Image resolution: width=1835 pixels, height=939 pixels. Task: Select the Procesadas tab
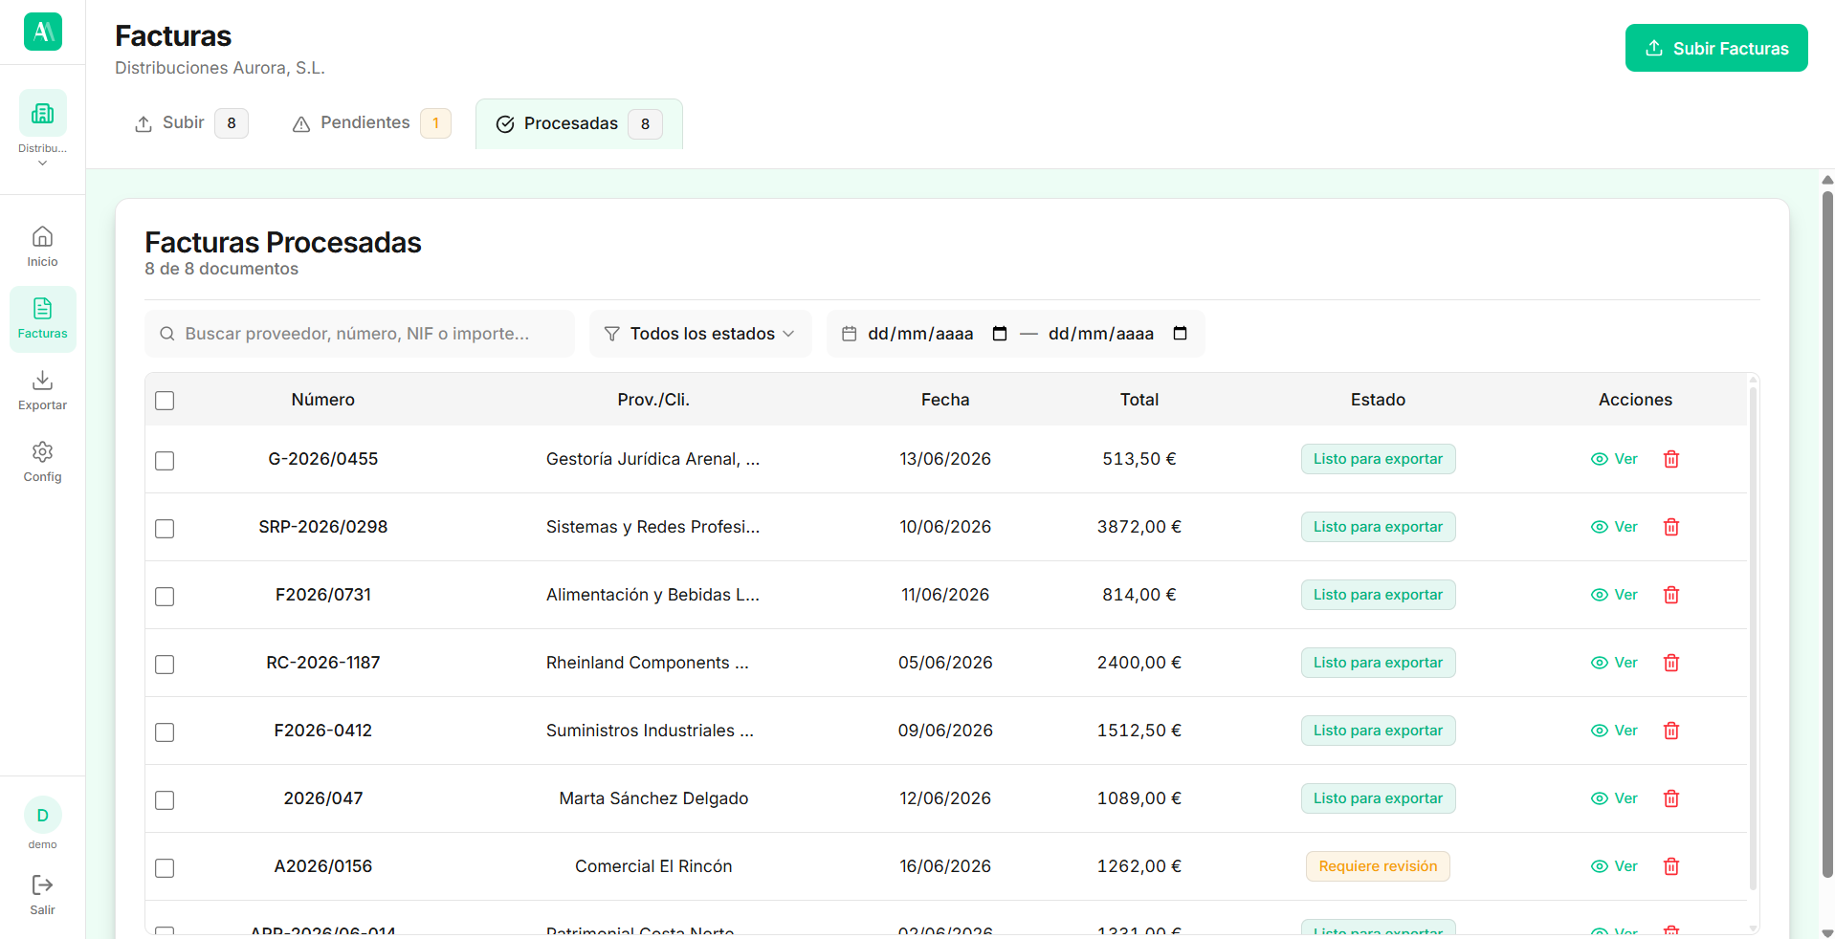pos(579,123)
